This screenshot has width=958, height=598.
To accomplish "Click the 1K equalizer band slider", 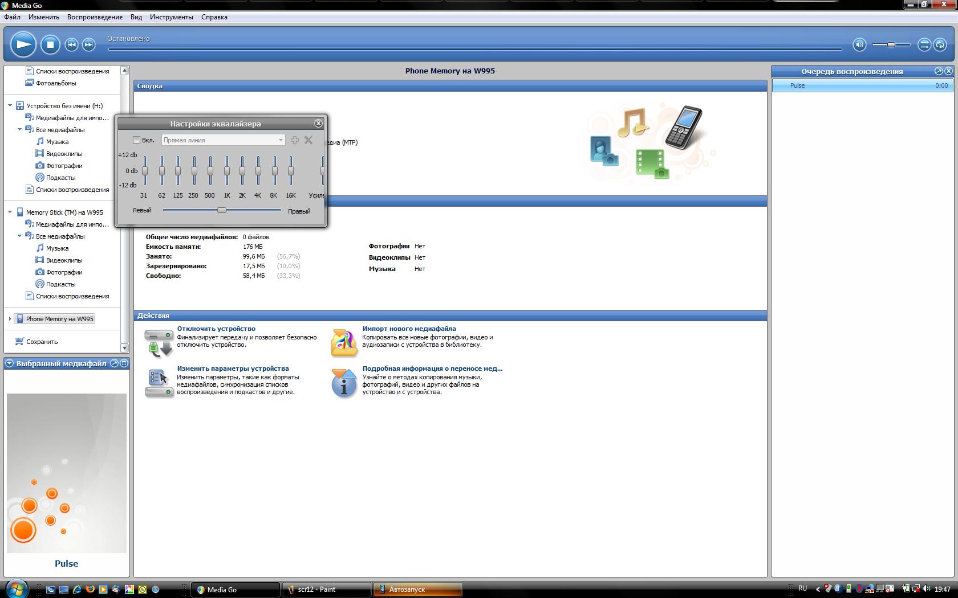I will click(x=227, y=170).
